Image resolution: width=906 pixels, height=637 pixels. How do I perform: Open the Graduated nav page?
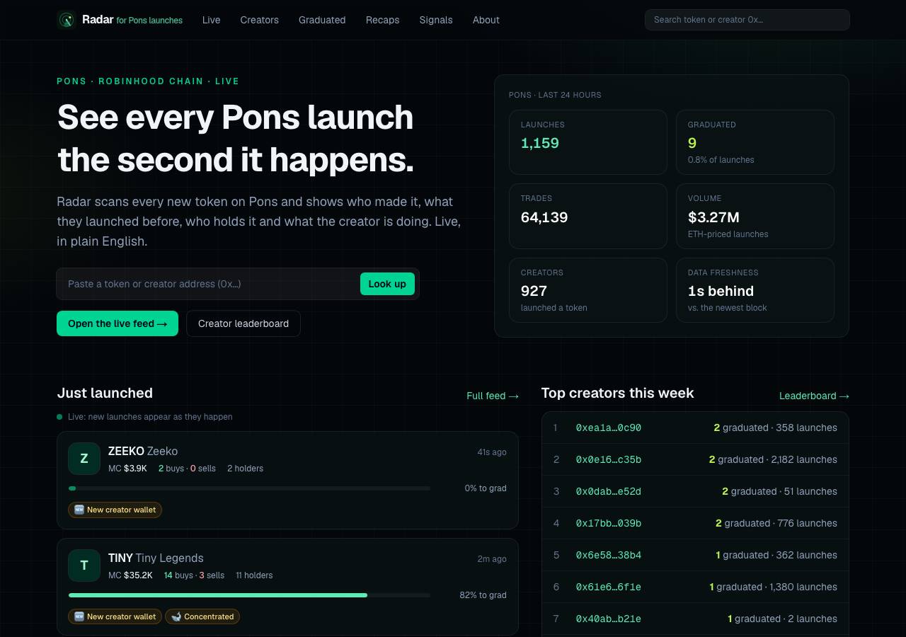pos(322,20)
